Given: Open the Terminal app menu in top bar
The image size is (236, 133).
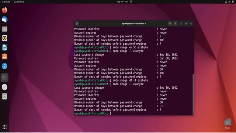Looking at the screenshot, I should click(19, 1).
